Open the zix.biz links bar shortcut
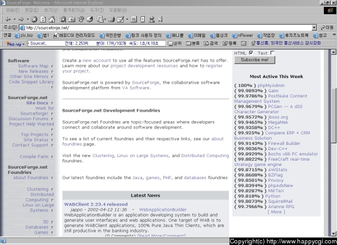Screen dimensions: 337x245 tap(24, 35)
